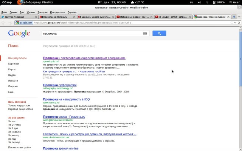Open the Acer user menu
Screen dimensions: 242x151
point(234,2)
